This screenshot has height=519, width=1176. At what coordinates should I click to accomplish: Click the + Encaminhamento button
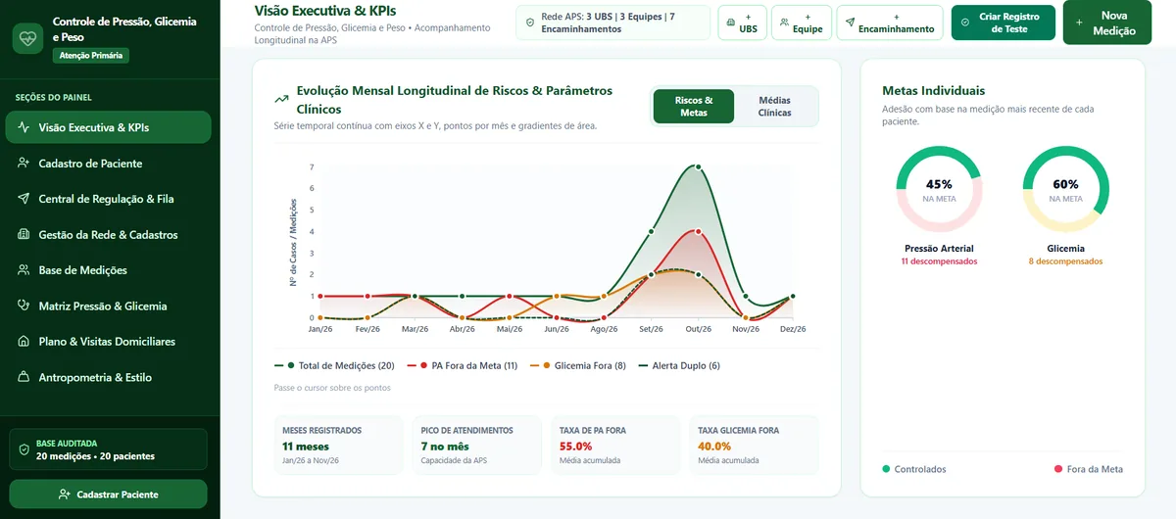coord(890,23)
